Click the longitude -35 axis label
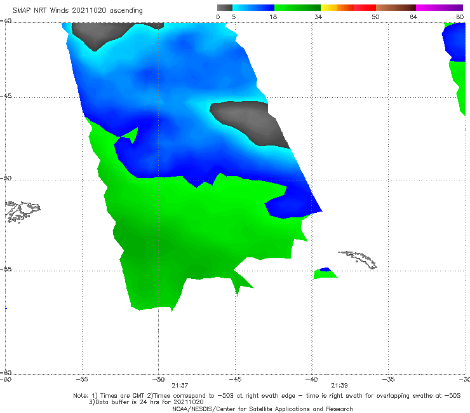 click(x=389, y=379)
